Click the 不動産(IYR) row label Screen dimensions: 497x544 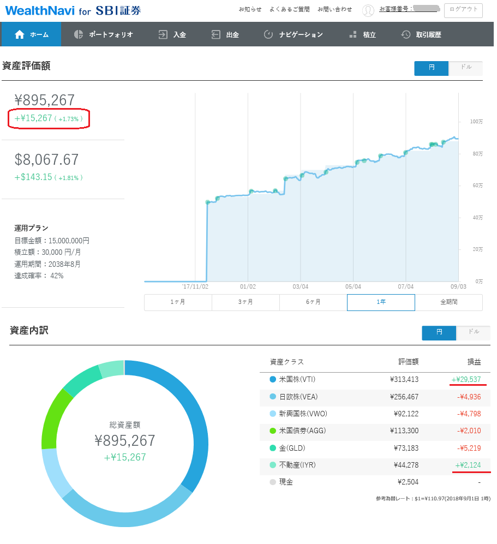297,465
